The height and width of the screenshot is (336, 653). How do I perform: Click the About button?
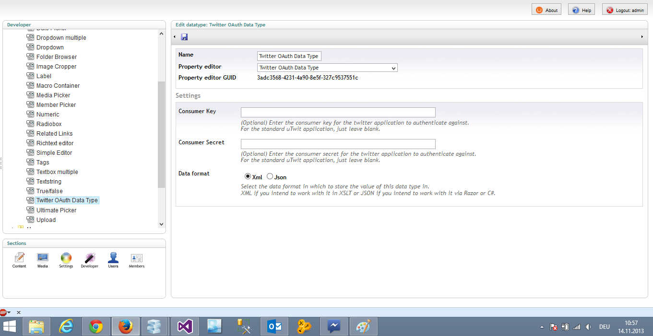click(x=546, y=10)
